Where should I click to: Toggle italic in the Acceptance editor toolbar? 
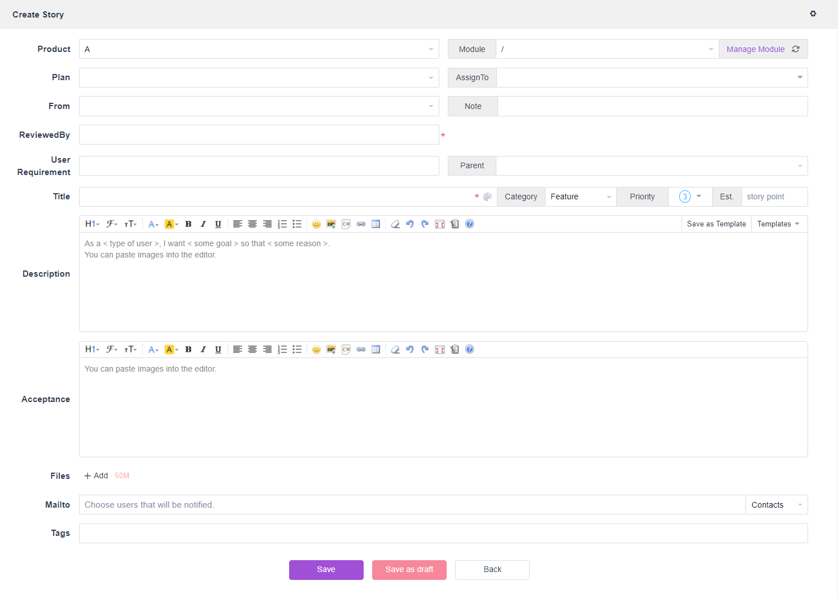(203, 350)
